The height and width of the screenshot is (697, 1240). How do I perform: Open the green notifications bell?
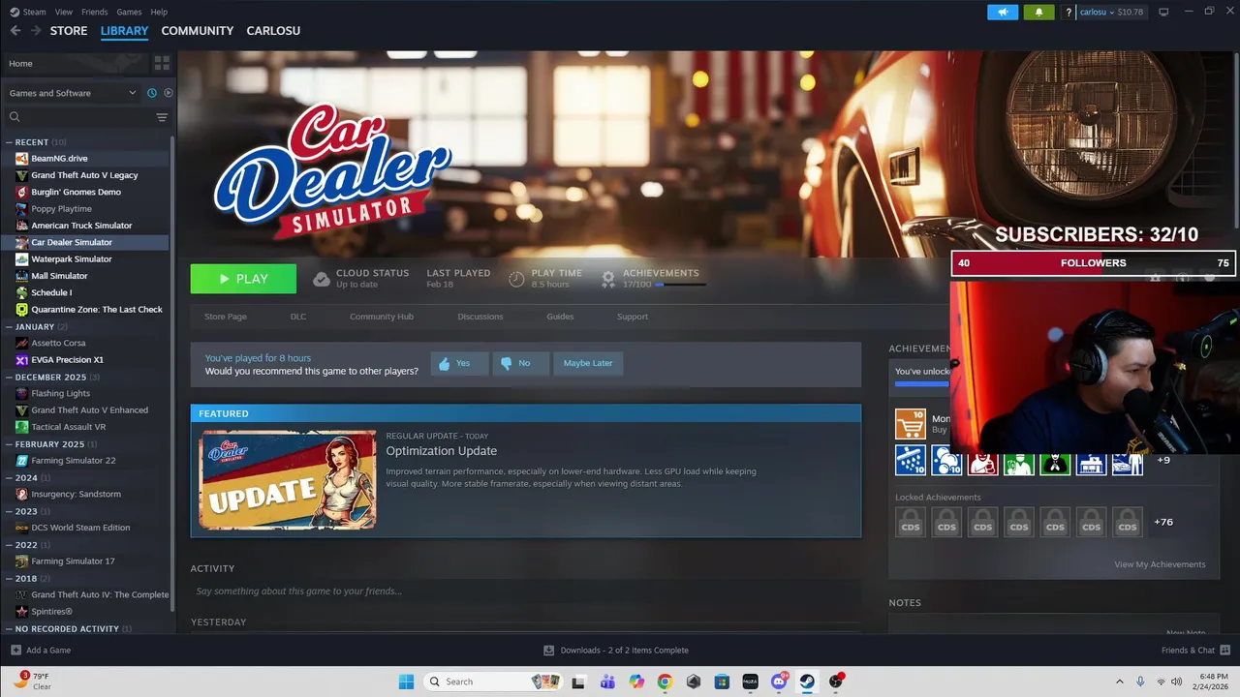[x=1039, y=12]
